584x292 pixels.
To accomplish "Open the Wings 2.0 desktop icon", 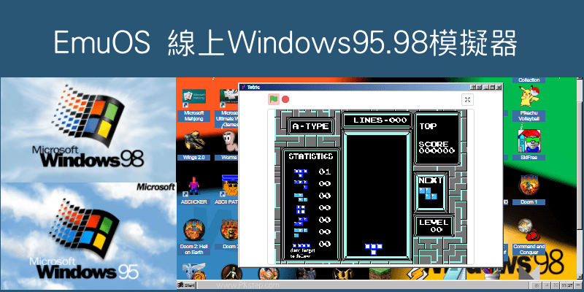I will pos(193,145).
